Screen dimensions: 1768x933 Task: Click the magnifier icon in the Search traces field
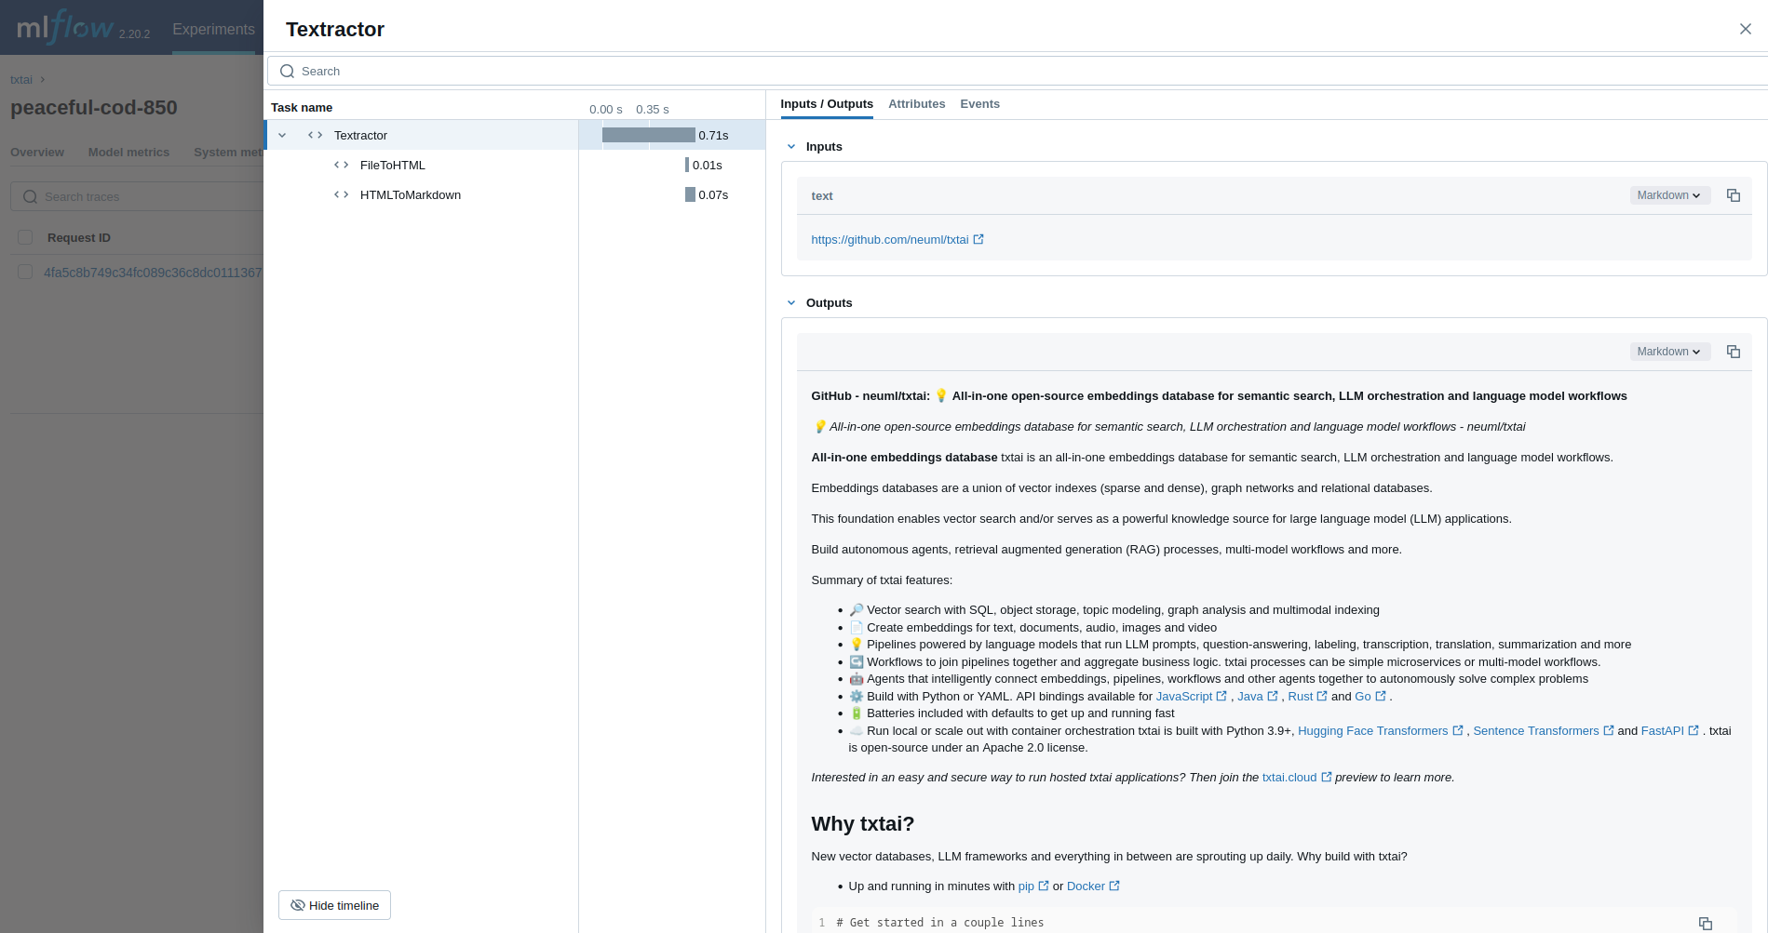pos(30,196)
